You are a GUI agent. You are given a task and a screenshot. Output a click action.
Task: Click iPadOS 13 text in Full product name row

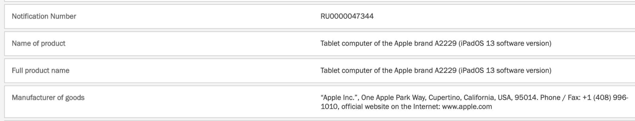pyautogui.click(x=477, y=70)
